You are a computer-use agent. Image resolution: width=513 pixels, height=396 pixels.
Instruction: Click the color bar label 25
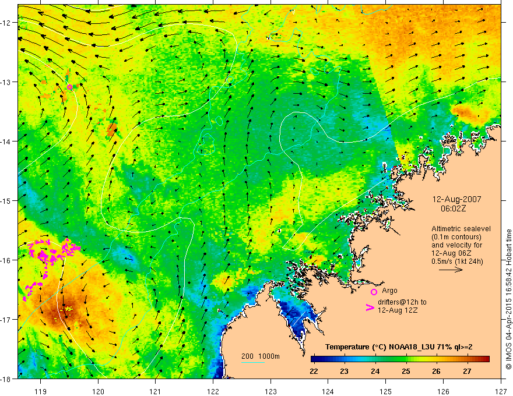[x=406, y=372]
